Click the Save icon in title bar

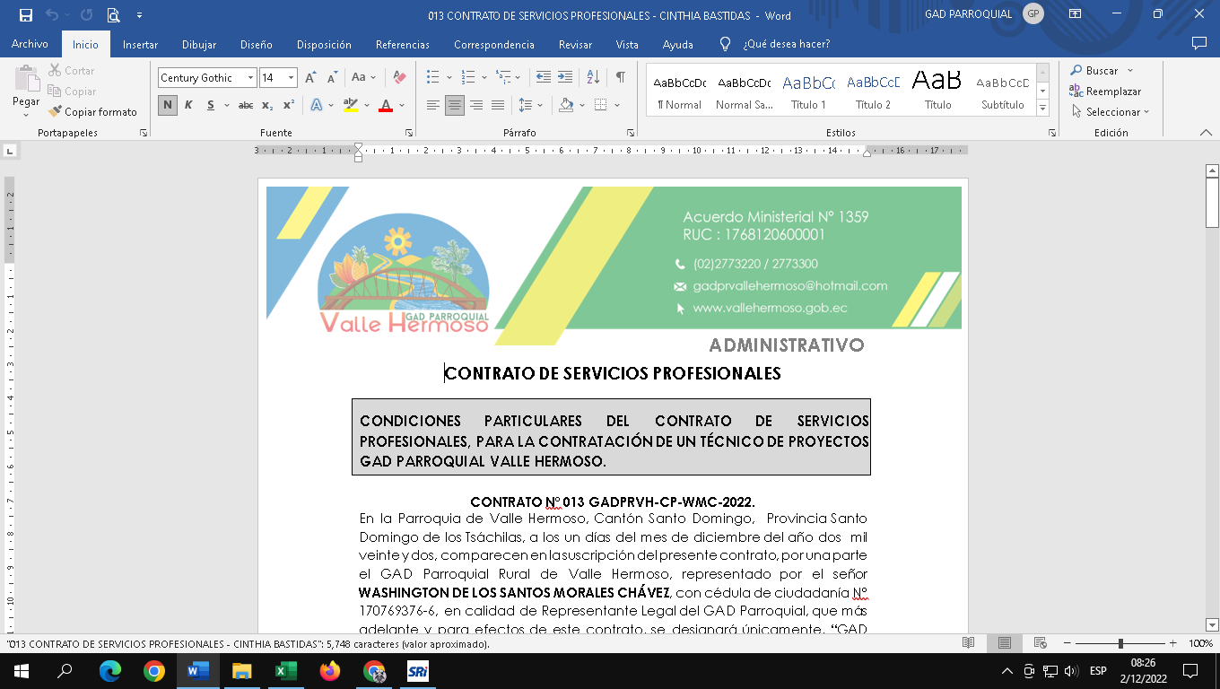[x=25, y=15]
